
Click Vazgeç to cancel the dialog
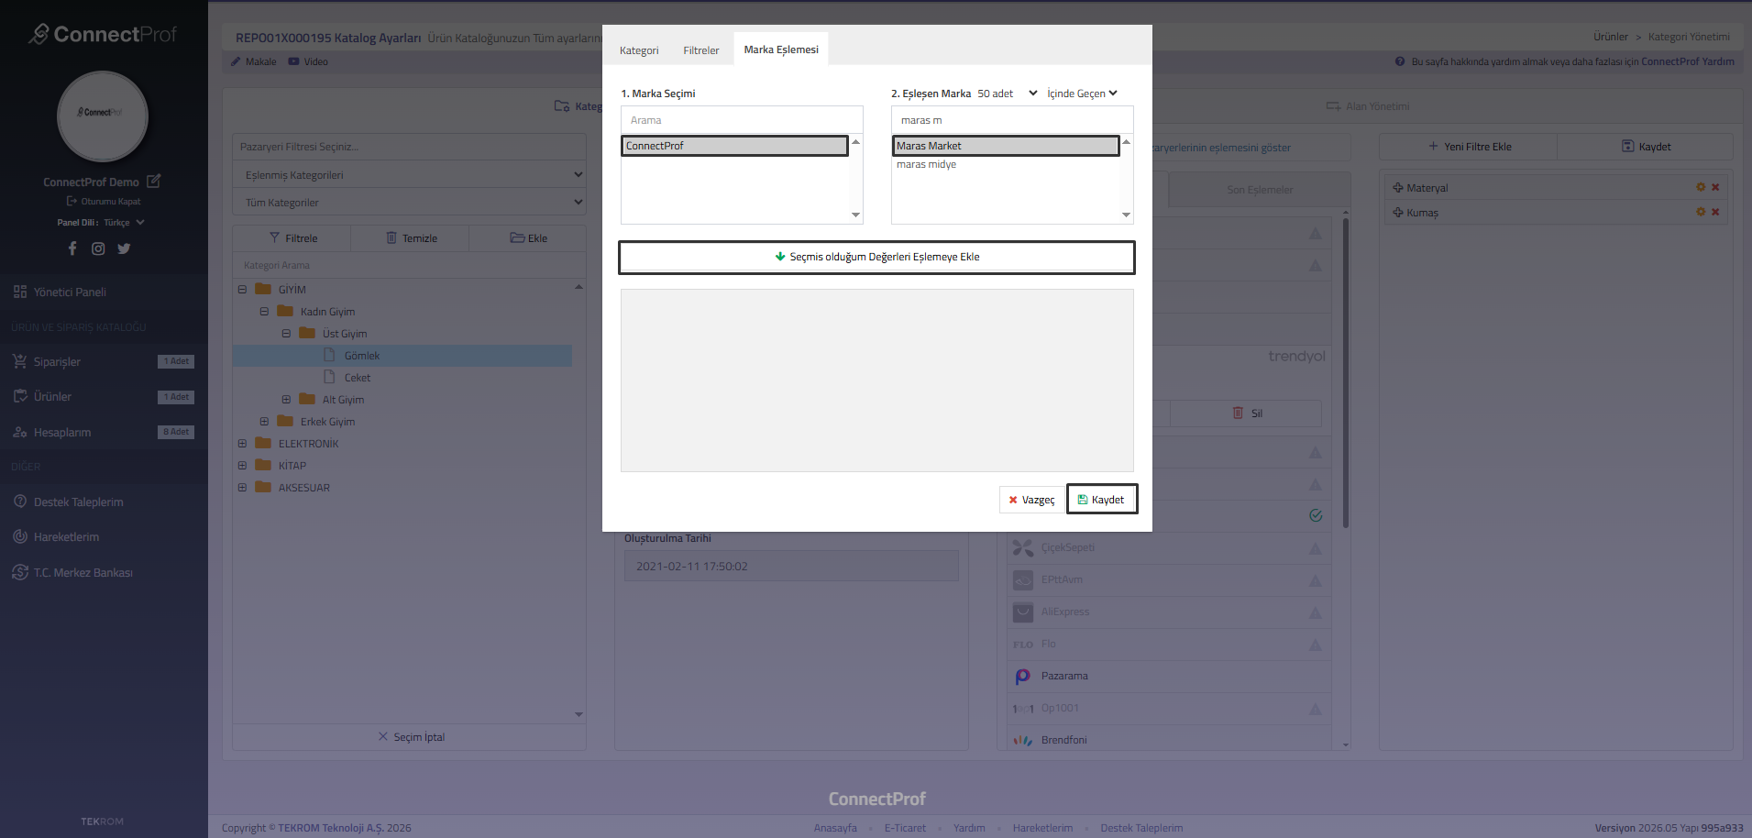point(1031,500)
